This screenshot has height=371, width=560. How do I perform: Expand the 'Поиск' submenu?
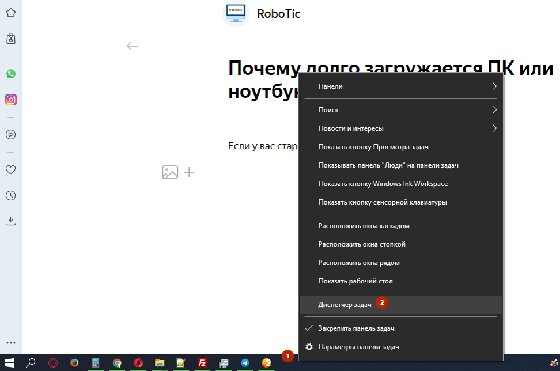400,109
